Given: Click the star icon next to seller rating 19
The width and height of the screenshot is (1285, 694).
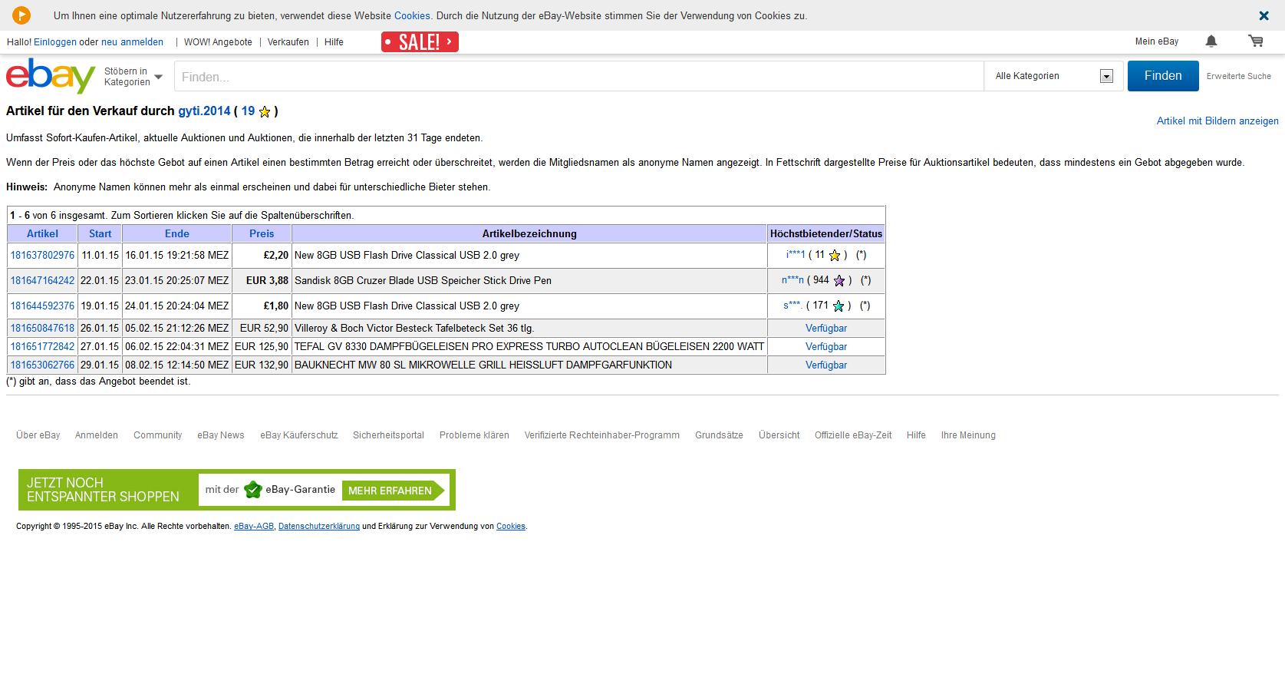Looking at the screenshot, I should pos(265,112).
